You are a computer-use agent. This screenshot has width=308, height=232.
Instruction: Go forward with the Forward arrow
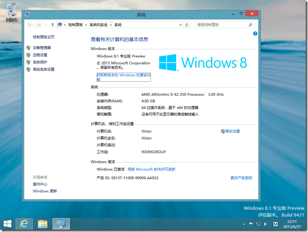click(39, 25)
